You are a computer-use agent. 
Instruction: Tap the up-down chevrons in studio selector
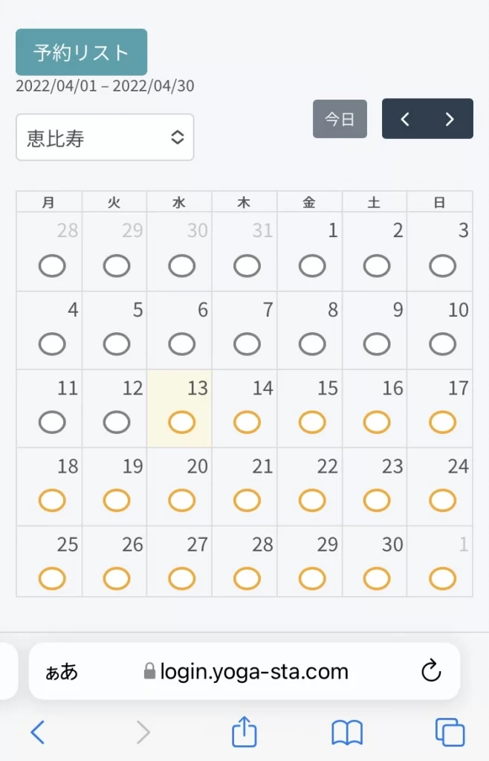tap(178, 137)
